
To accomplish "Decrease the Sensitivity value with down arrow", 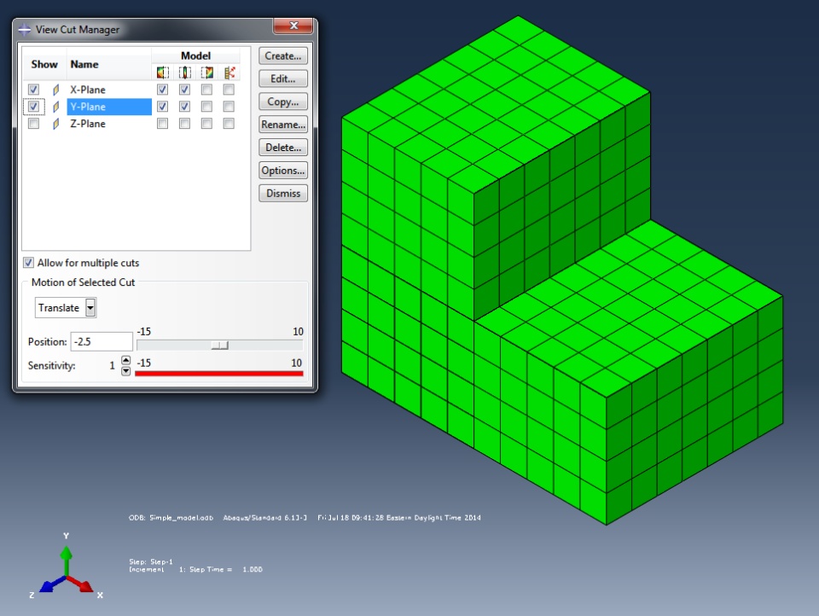I will (x=126, y=371).
